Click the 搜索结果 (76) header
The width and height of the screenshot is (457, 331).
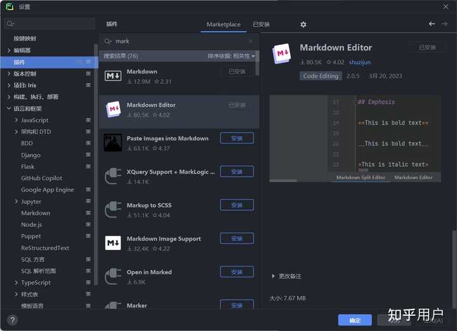[121, 56]
